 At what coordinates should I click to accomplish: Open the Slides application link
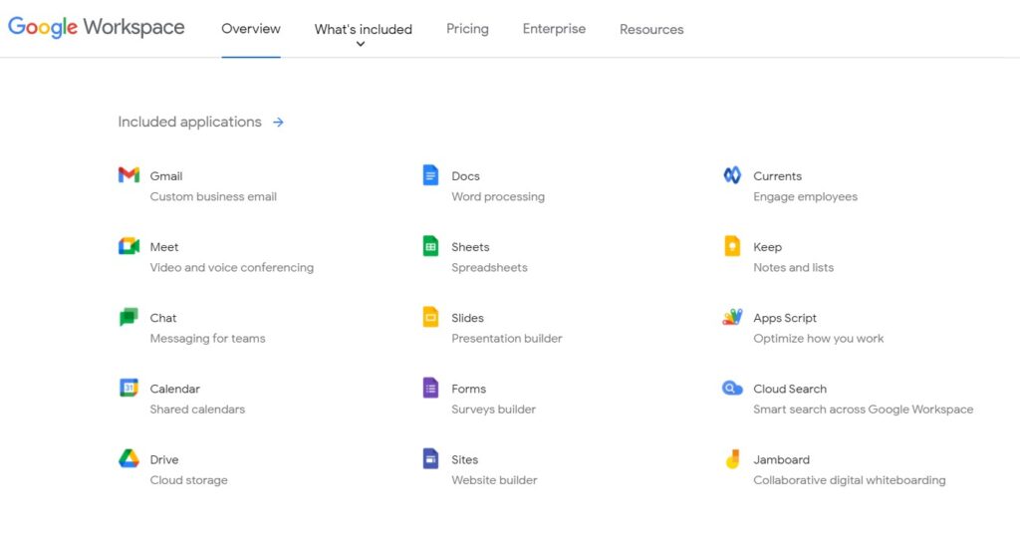tap(468, 318)
